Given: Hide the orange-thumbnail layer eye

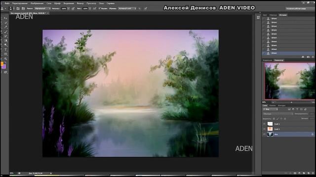Looking at the screenshot, I should pos(264,129).
